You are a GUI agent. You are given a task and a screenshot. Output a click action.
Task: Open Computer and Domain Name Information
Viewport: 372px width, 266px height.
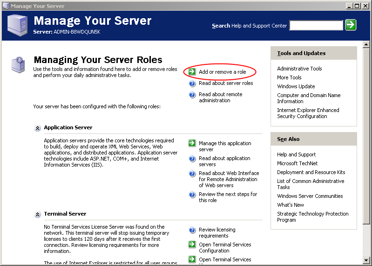pyautogui.click(x=309, y=98)
